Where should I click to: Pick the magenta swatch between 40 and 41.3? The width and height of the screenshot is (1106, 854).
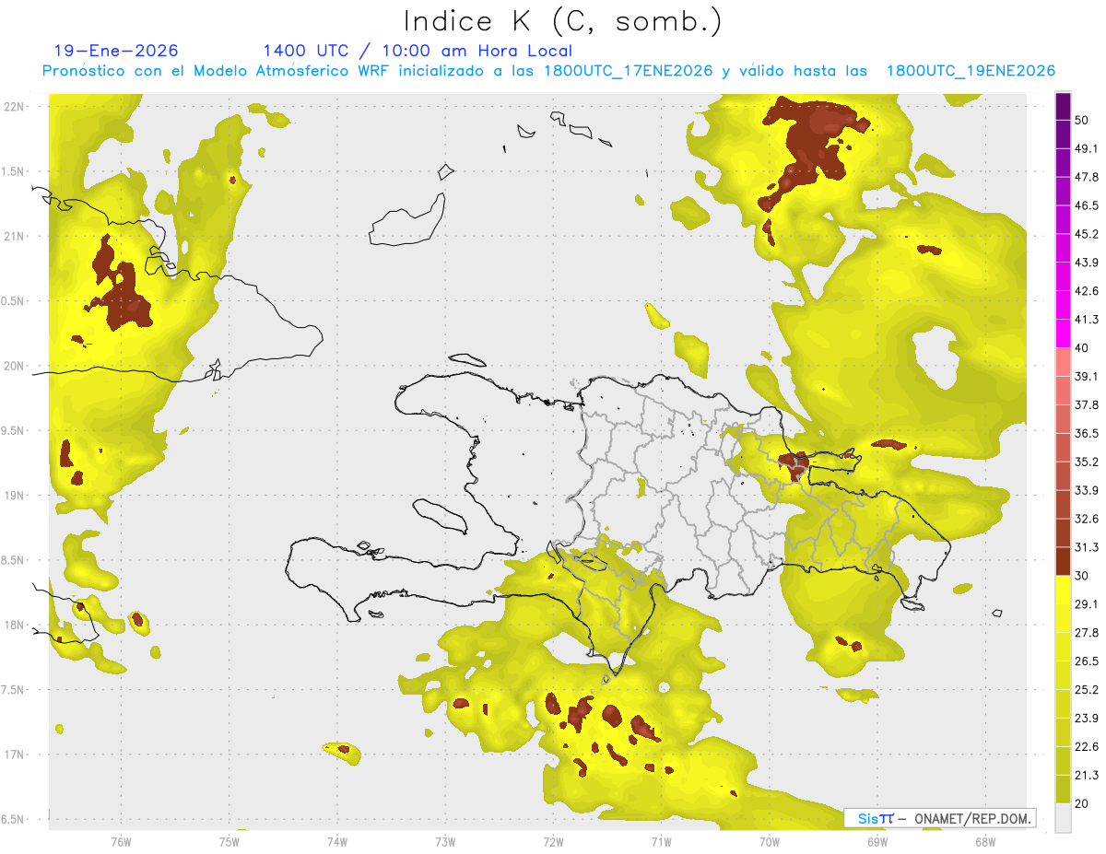(1063, 333)
